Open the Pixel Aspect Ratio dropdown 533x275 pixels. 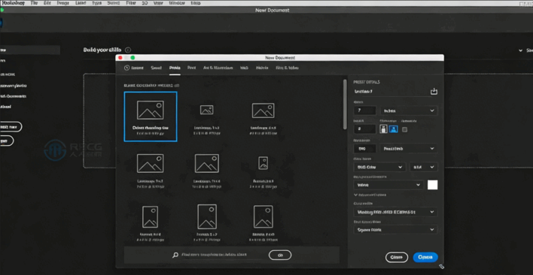(x=396, y=230)
